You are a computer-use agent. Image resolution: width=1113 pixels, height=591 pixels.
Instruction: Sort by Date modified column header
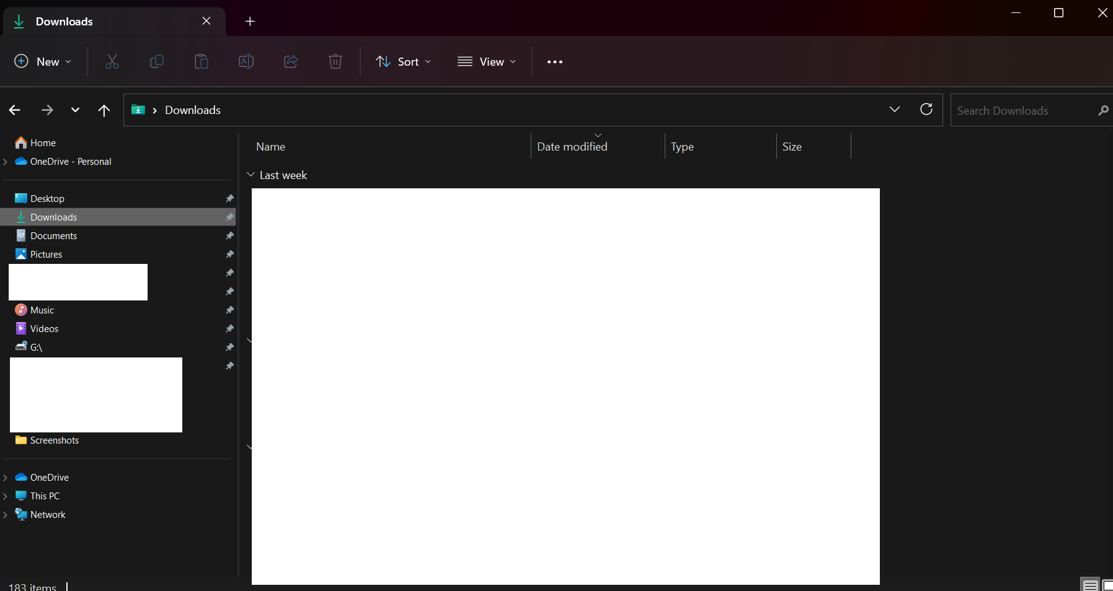(572, 147)
